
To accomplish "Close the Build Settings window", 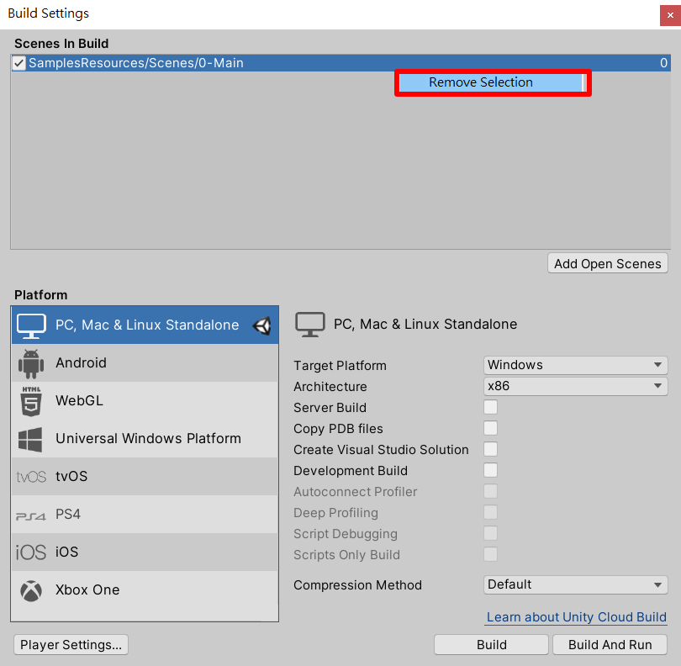I will (x=670, y=15).
